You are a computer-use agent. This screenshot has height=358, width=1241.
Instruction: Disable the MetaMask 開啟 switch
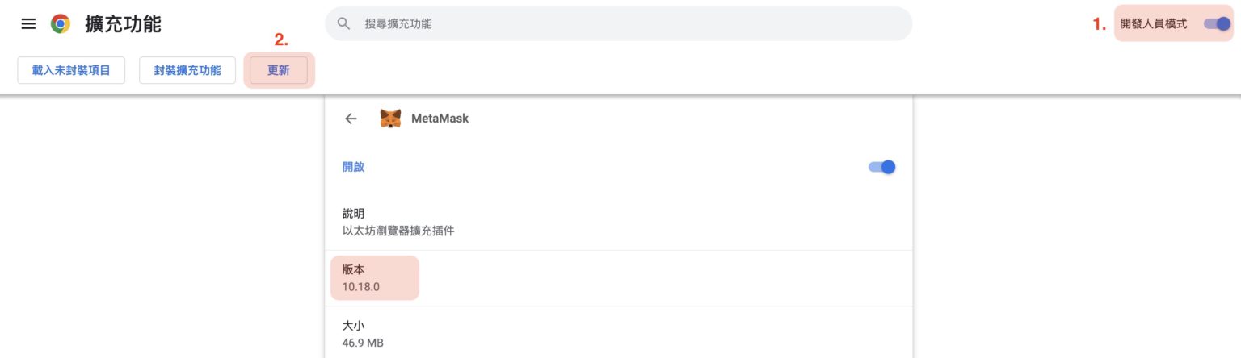click(882, 167)
